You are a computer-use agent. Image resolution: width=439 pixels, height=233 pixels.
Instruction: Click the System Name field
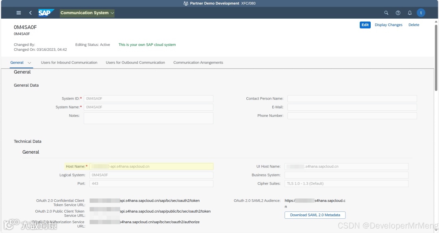coord(148,107)
